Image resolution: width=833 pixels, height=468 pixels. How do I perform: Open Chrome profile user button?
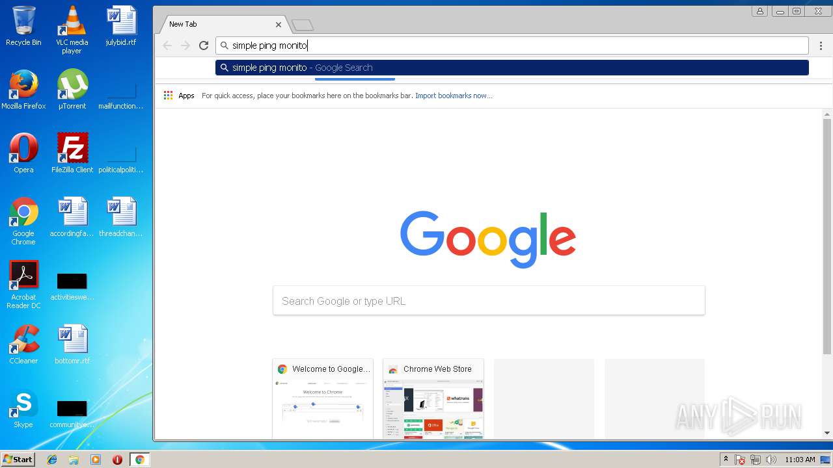pos(759,11)
